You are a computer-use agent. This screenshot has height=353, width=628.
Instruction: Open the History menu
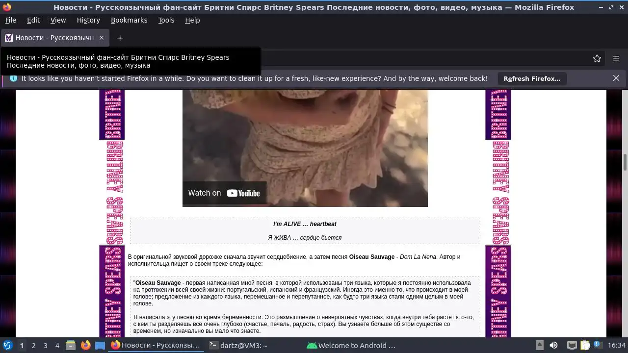tap(88, 20)
